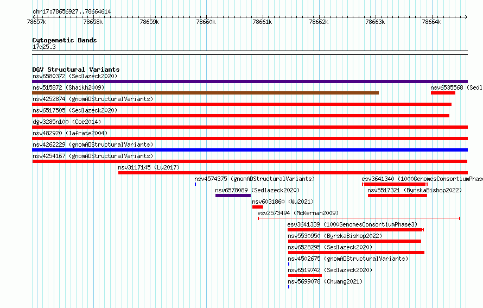Click the nsv6517505 (Sedlazeck2020) label
Viewport: 483px width, 308px height.
pos(75,110)
